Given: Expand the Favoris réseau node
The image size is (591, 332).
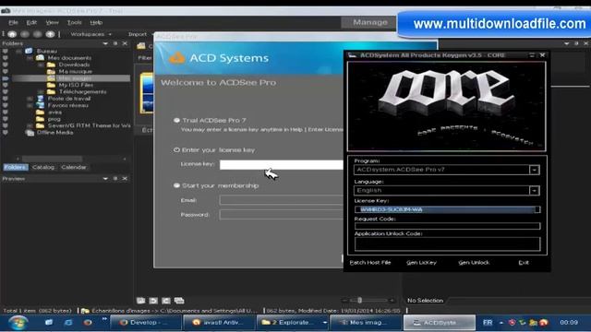Looking at the screenshot, I should click(x=30, y=105).
